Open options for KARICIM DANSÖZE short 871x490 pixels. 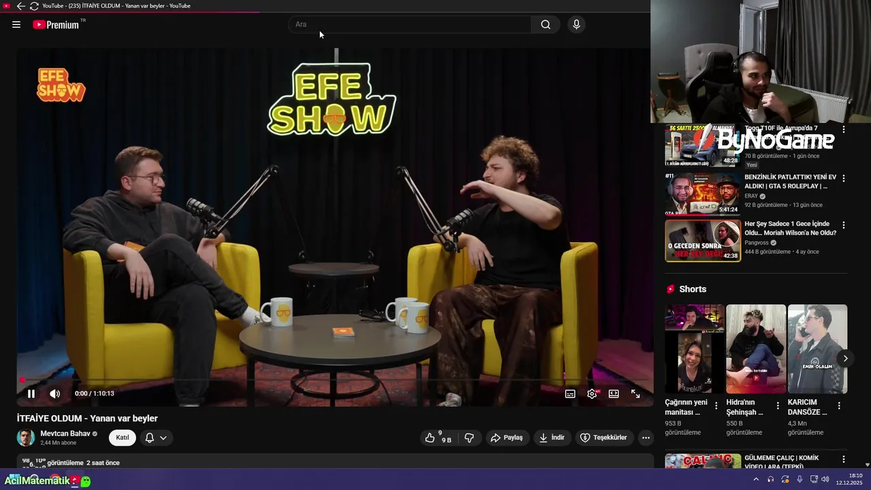coord(839,406)
